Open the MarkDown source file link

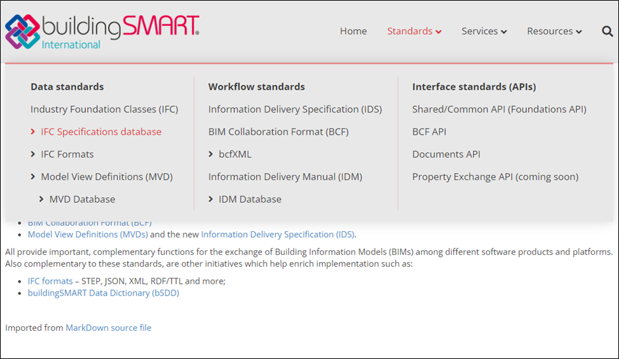click(x=109, y=328)
